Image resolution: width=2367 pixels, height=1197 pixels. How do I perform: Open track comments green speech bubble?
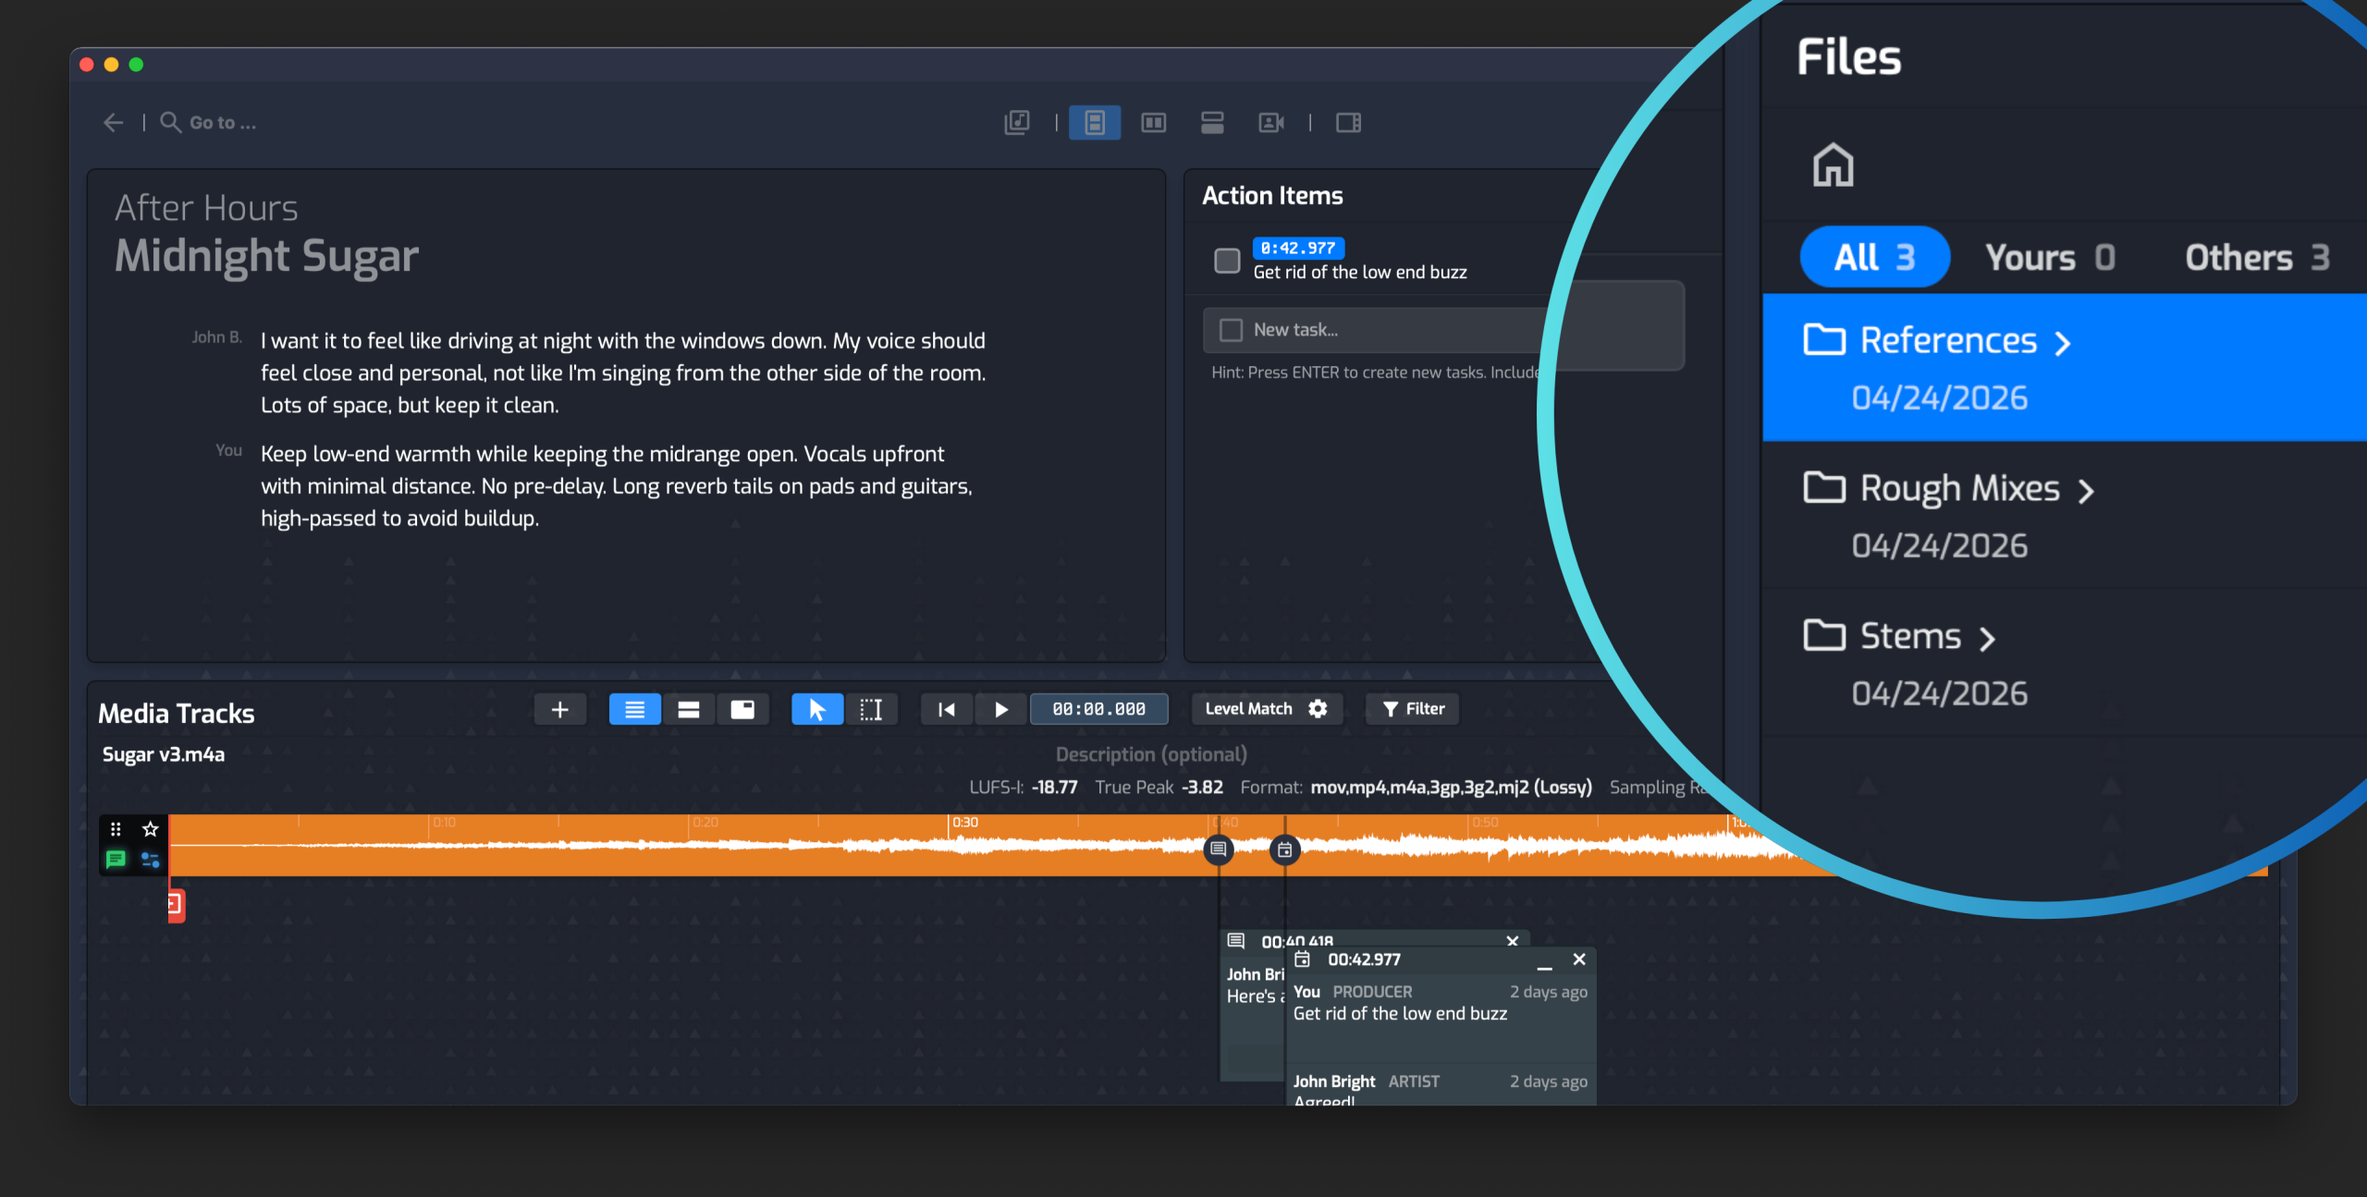[116, 860]
